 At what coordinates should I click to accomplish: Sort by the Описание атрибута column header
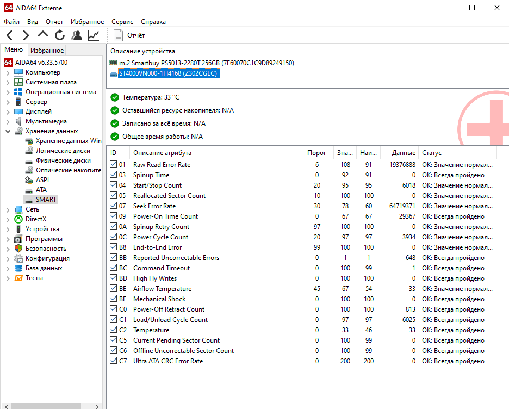click(215, 153)
